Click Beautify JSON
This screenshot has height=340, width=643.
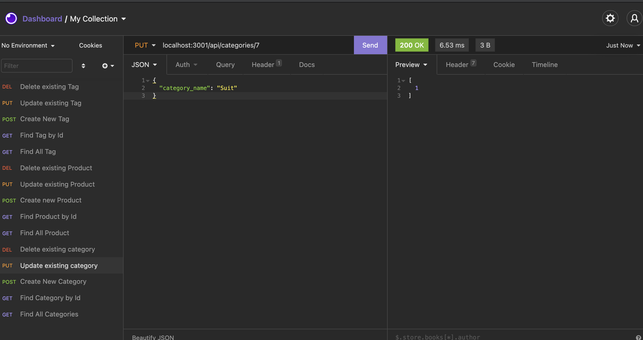click(x=153, y=337)
